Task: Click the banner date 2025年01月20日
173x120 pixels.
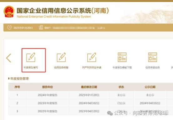Action: point(23,28)
